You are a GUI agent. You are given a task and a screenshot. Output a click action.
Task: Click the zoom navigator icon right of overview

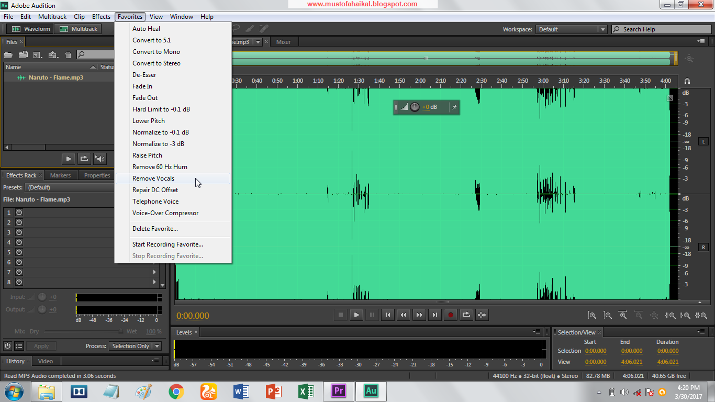pyautogui.click(x=689, y=59)
